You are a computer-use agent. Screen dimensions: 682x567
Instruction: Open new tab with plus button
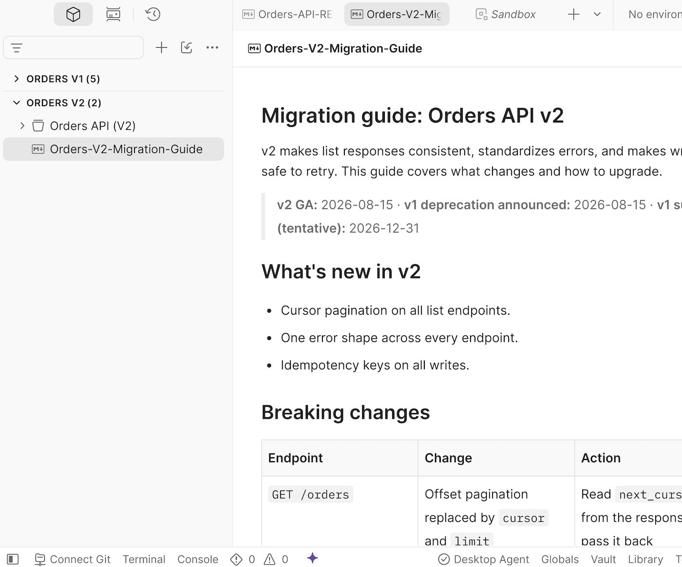574,14
